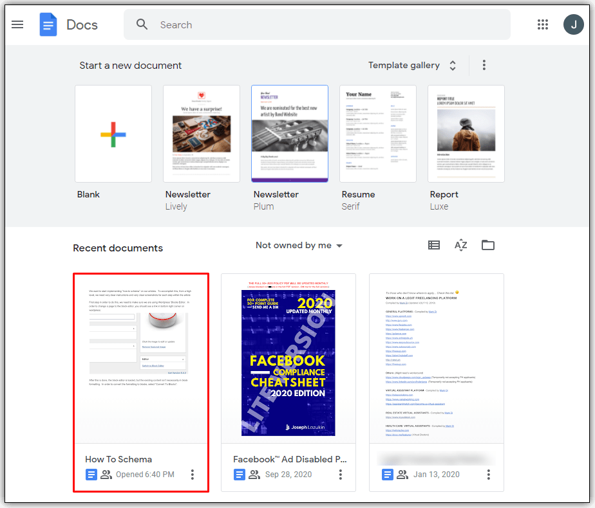
Task: Choose the Resume Serif template
Action: tap(378, 134)
